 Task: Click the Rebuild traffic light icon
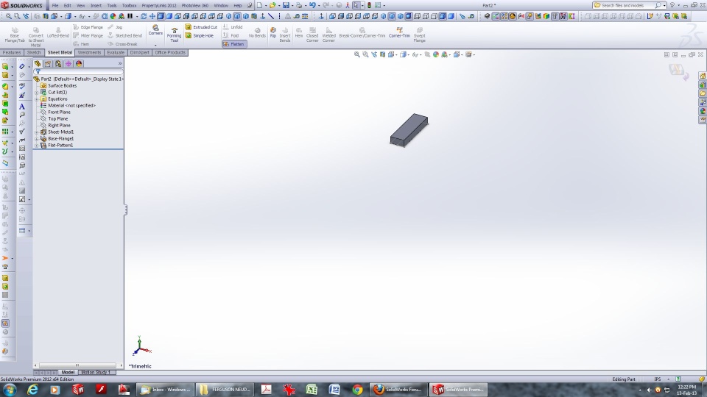(x=369, y=5)
